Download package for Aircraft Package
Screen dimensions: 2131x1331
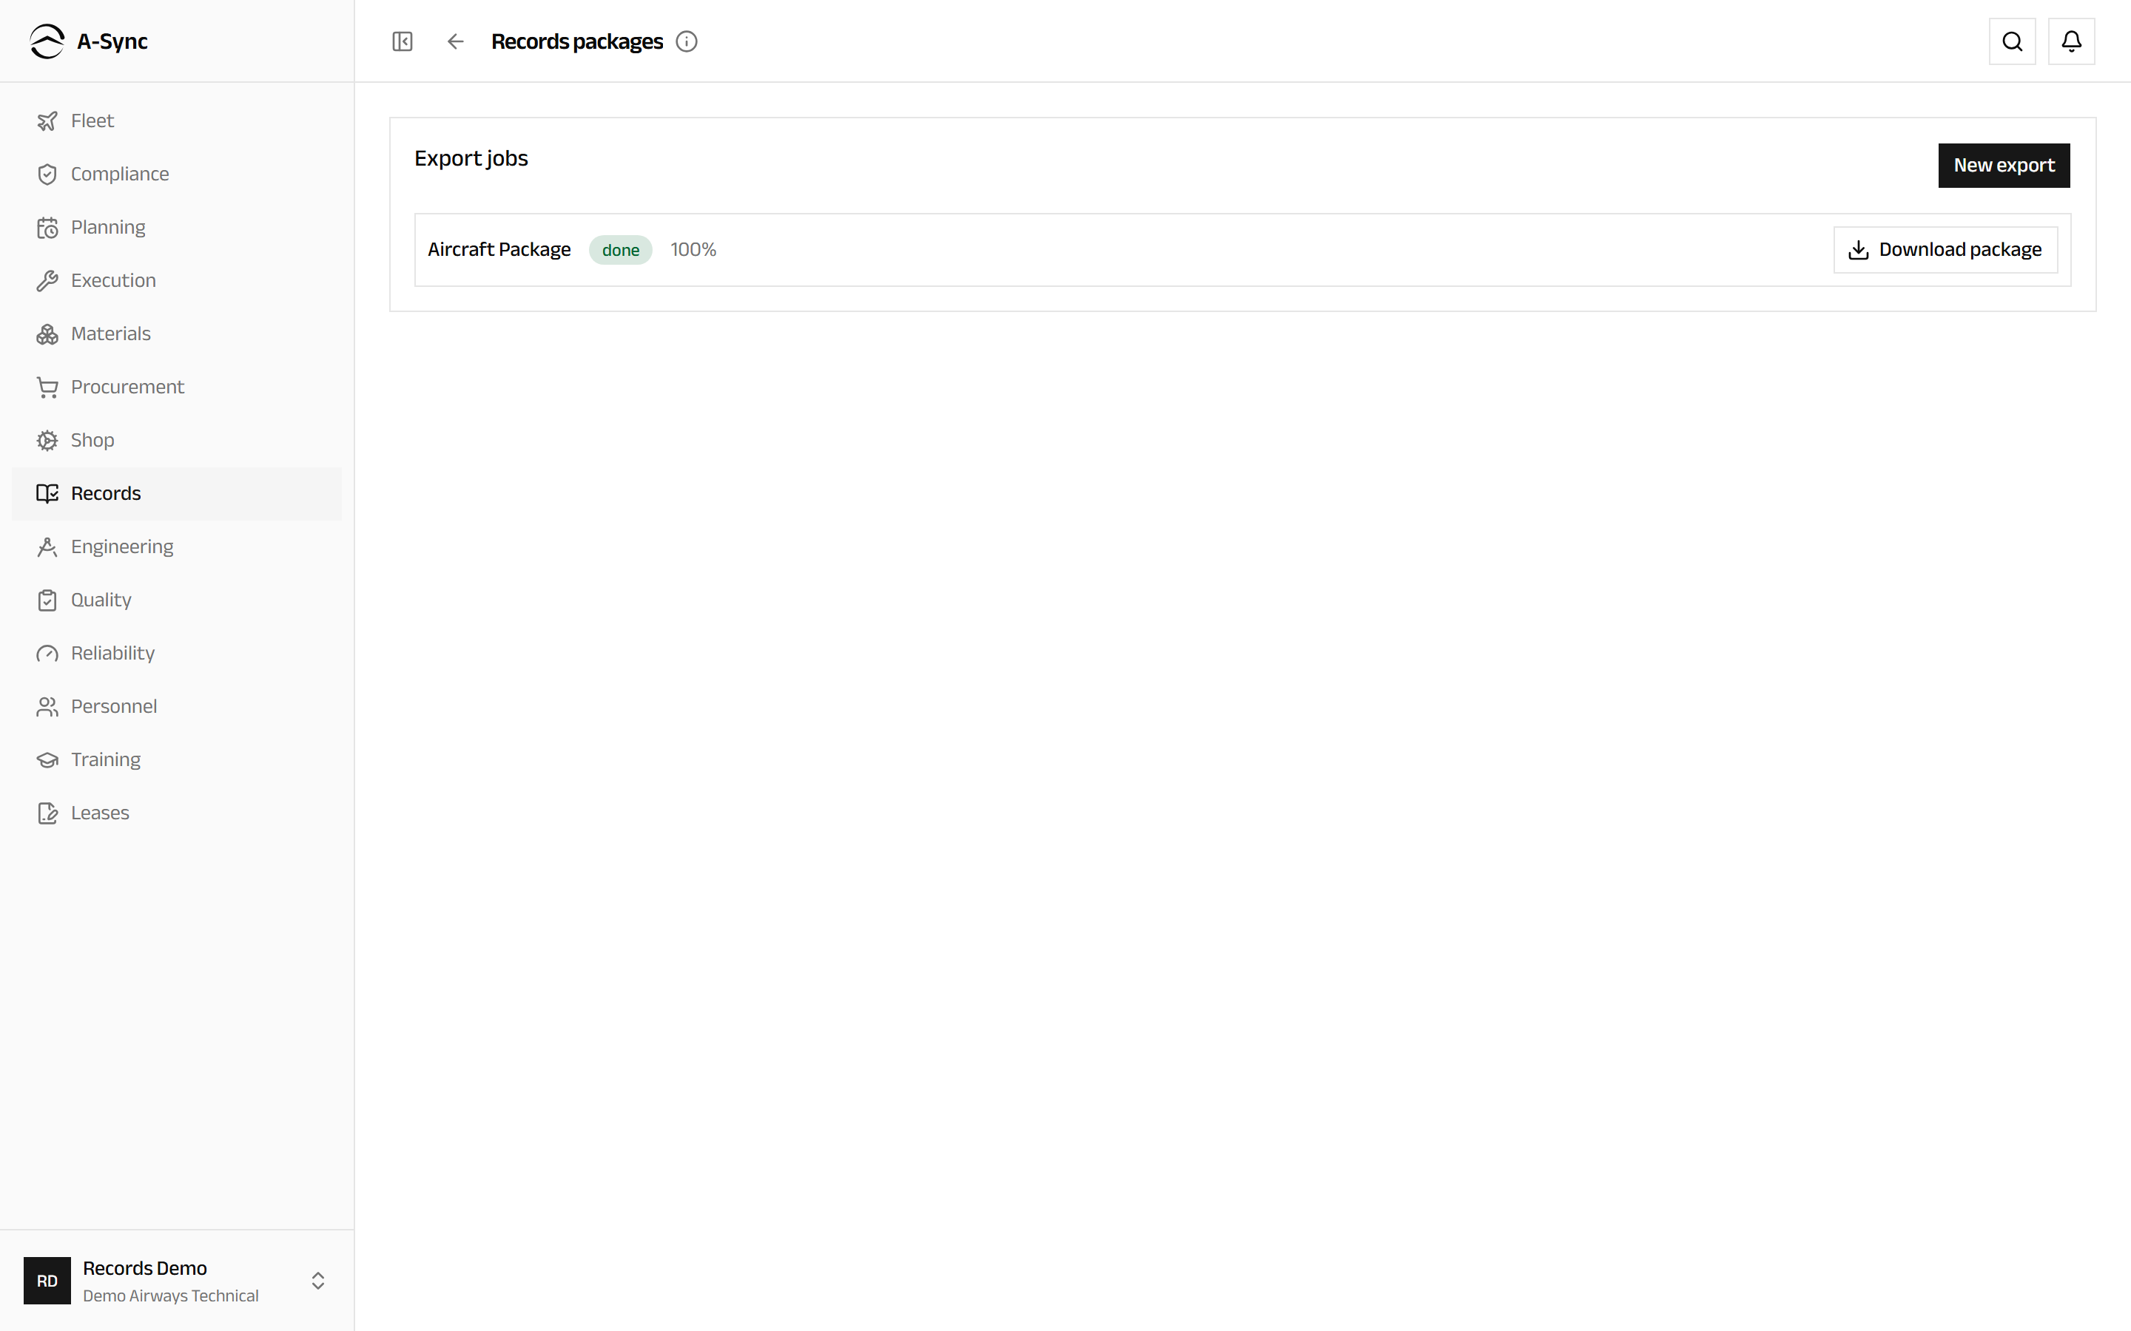click(1945, 250)
